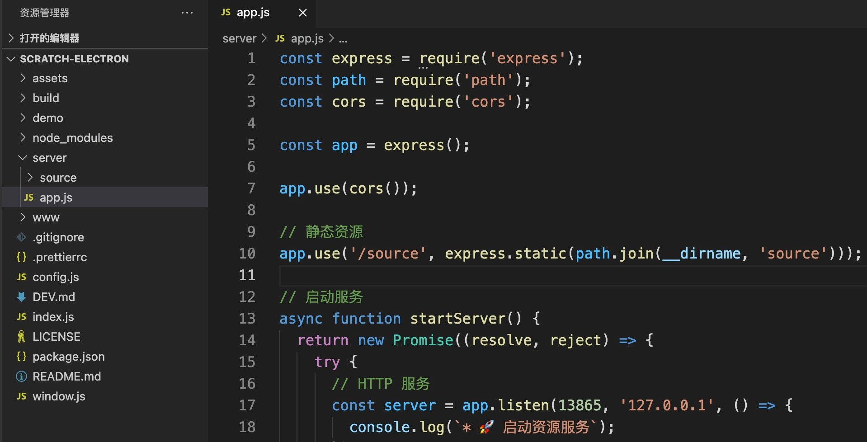867x442 pixels.
Task: Click 'startServer' function name on line 13
Action: 458,319
